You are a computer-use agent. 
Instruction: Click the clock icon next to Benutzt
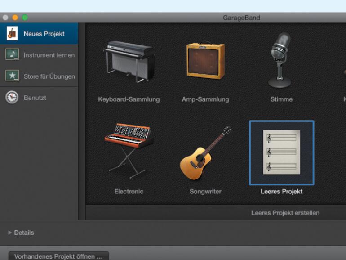coord(12,97)
